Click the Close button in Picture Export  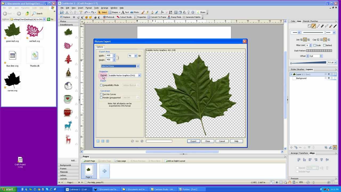[x=208, y=141]
